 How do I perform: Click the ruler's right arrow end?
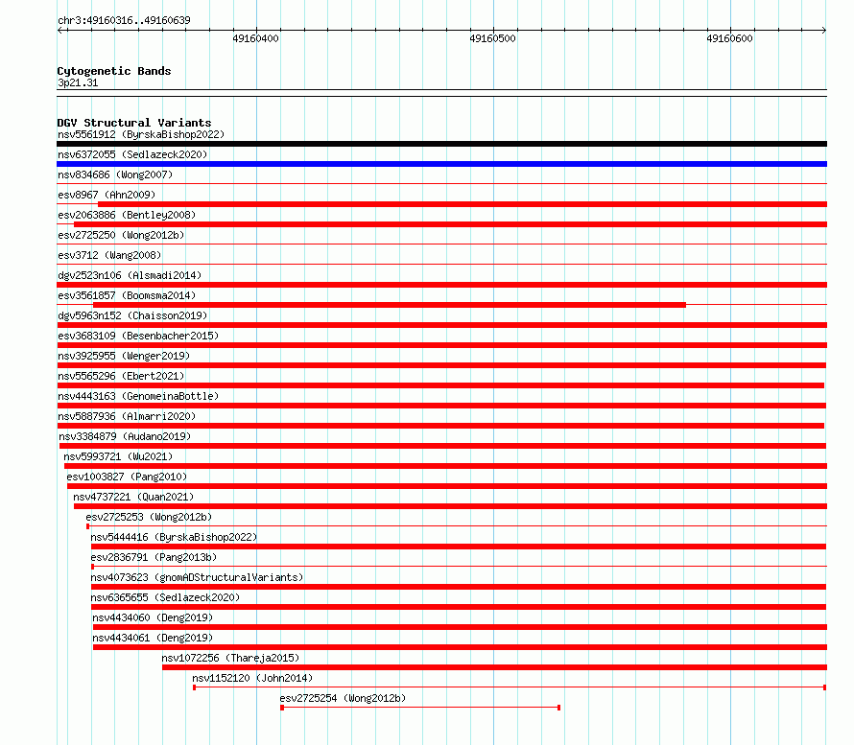pyautogui.click(x=824, y=30)
